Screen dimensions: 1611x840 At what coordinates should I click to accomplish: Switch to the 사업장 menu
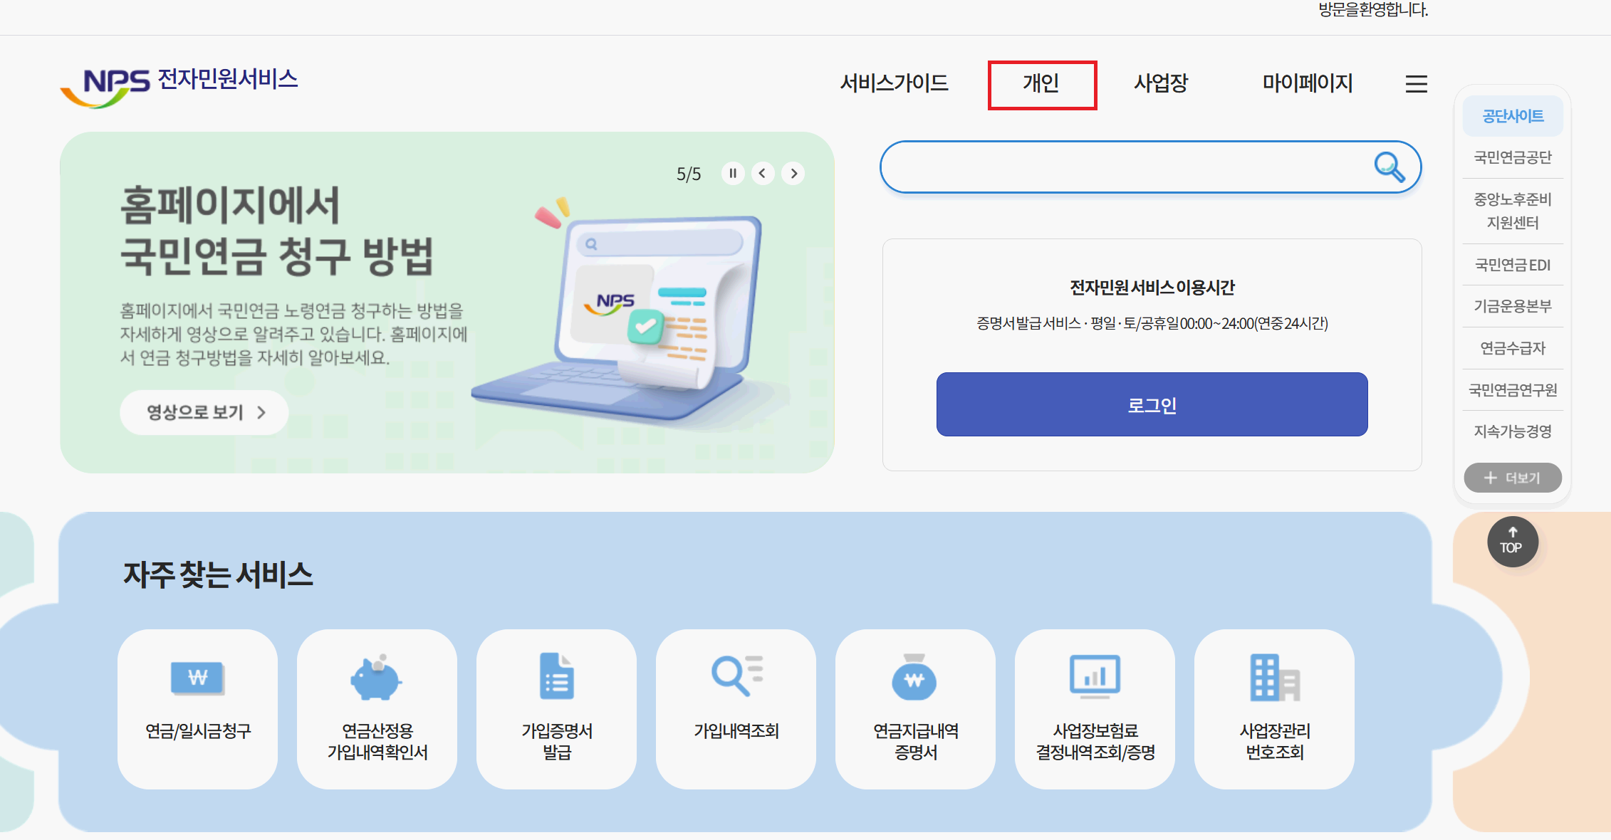[x=1162, y=83]
